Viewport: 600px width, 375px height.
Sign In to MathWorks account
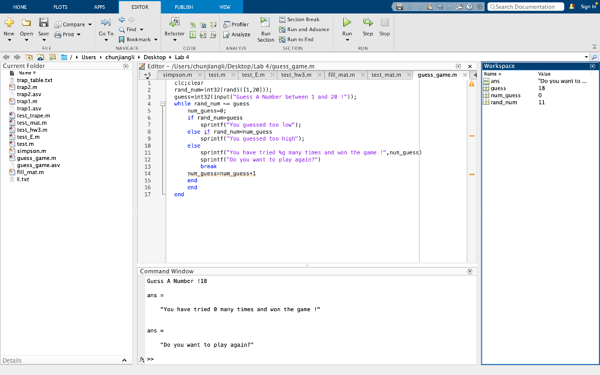[586, 7]
